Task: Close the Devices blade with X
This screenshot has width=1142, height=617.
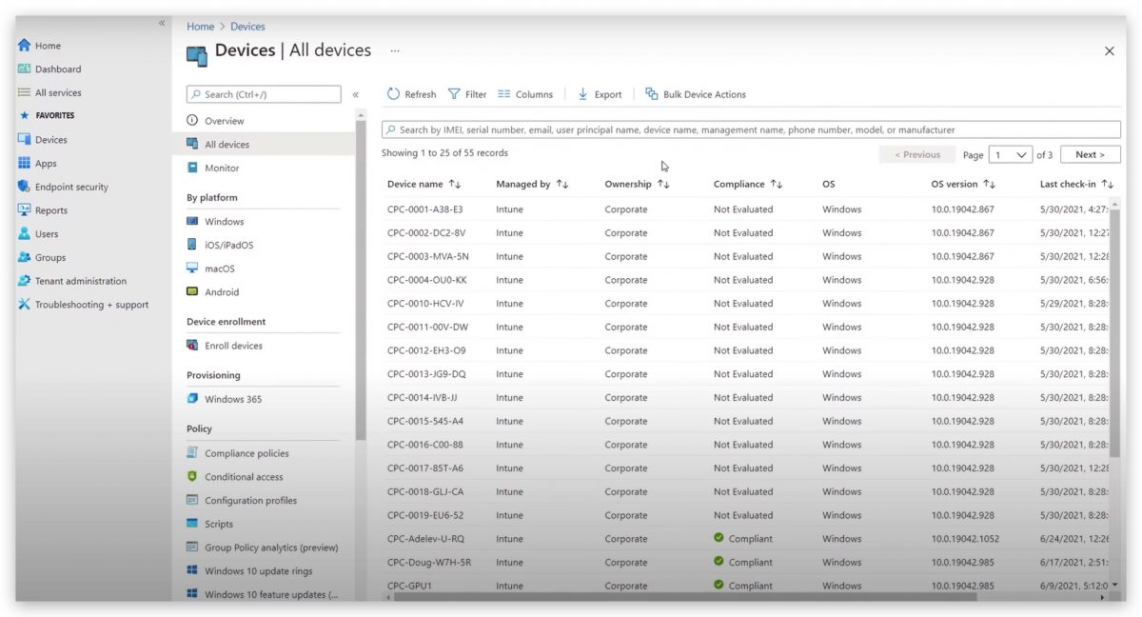Action: pyautogui.click(x=1109, y=51)
